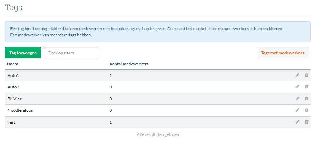Open edit for the BHV-er tag

pos(297,99)
